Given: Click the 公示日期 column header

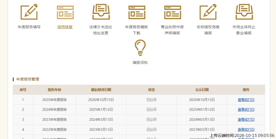Looking at the screenshot, I should (x=202, y=90).
